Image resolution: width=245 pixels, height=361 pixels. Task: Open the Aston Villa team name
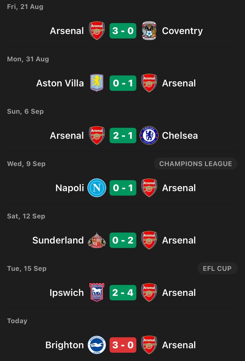point(60,83)
